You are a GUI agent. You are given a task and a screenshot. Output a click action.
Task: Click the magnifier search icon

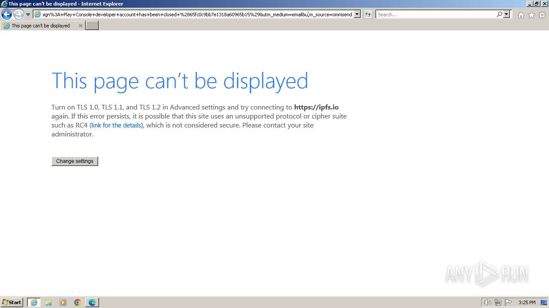click(x=499, y=15)
